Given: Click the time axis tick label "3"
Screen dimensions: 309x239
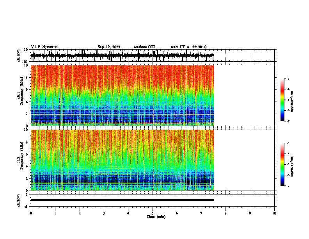Looking at the screenshot, I should [104, 213].
